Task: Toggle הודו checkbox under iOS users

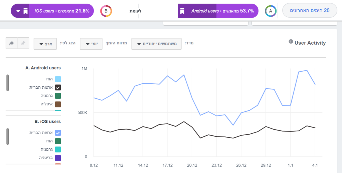Action: [58, 141]
